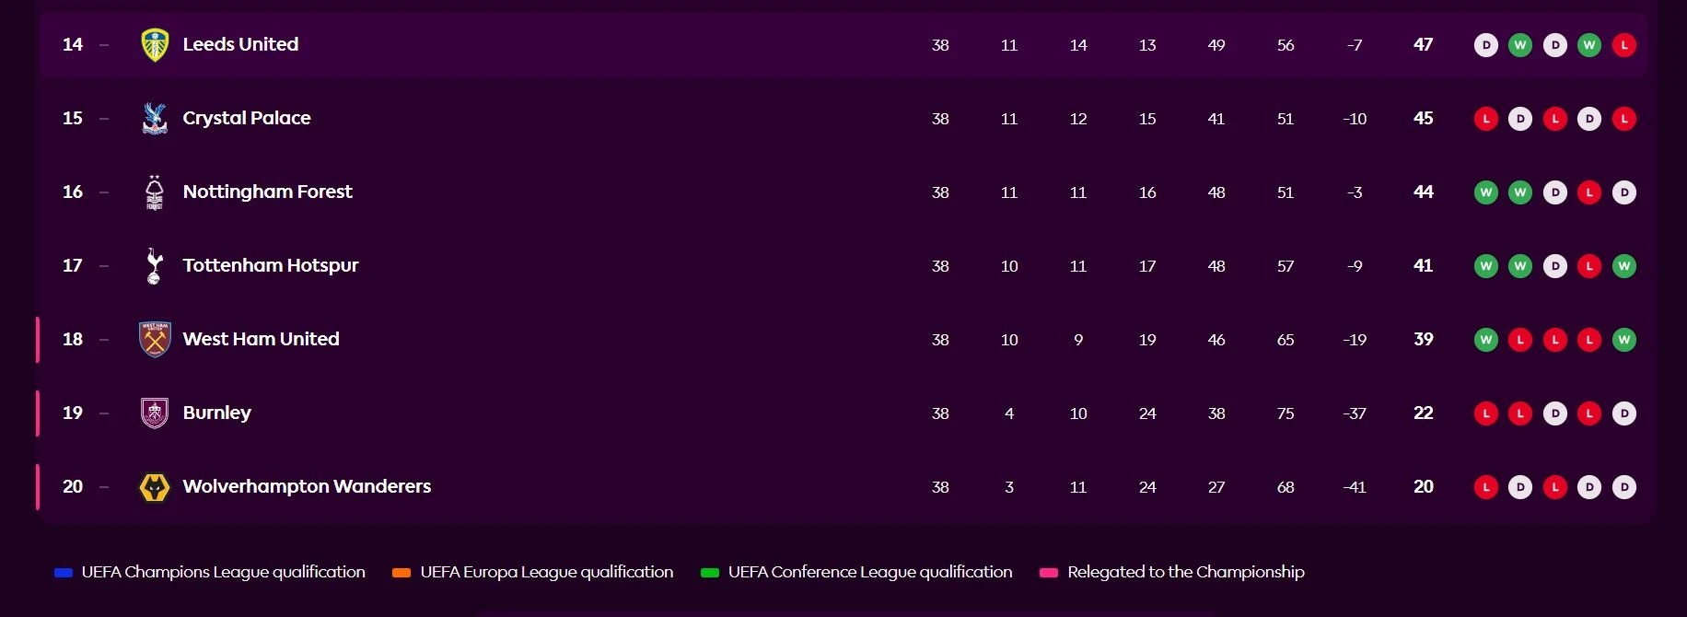Click the Nottingham Forest club crest
Viewport: 1687px width, 617px height.
(x=155, y=192)
